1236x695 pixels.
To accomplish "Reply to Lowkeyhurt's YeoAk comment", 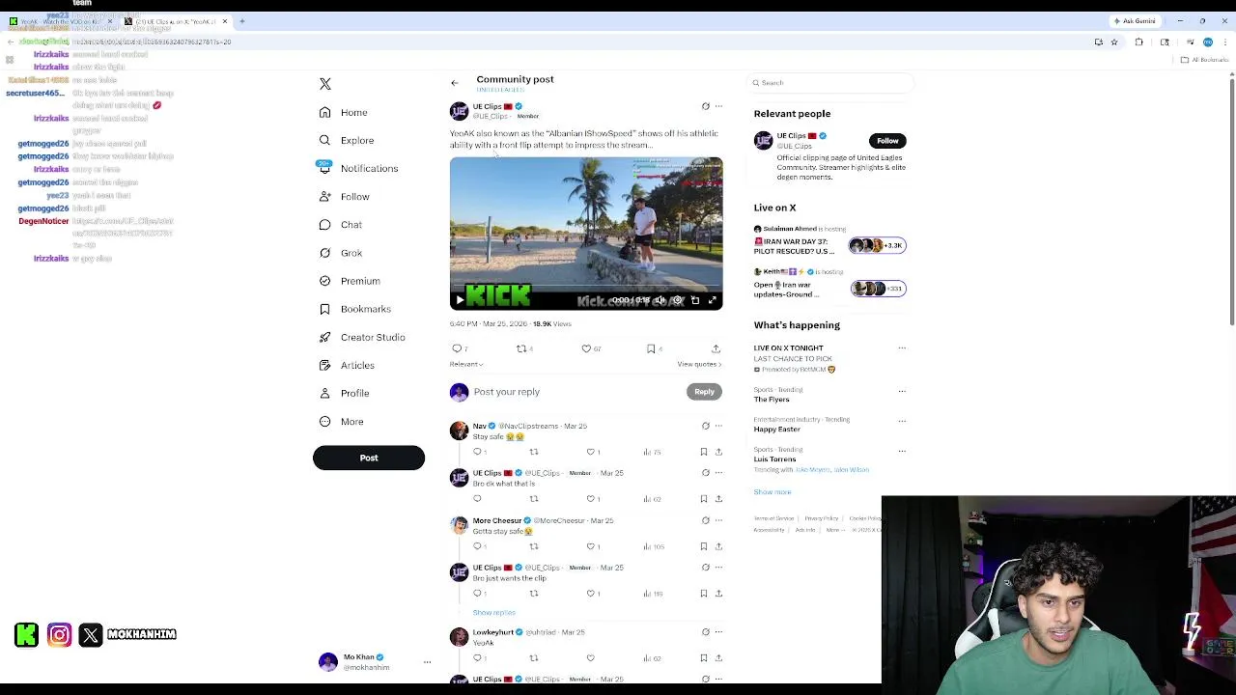I will click(x=478, y=658).
